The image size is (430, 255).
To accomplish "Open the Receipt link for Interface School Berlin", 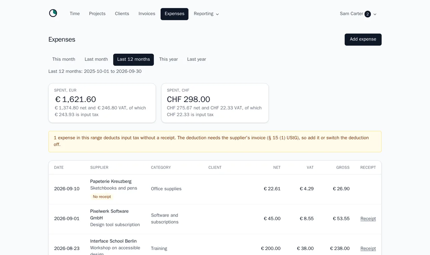I will (368, 249).
